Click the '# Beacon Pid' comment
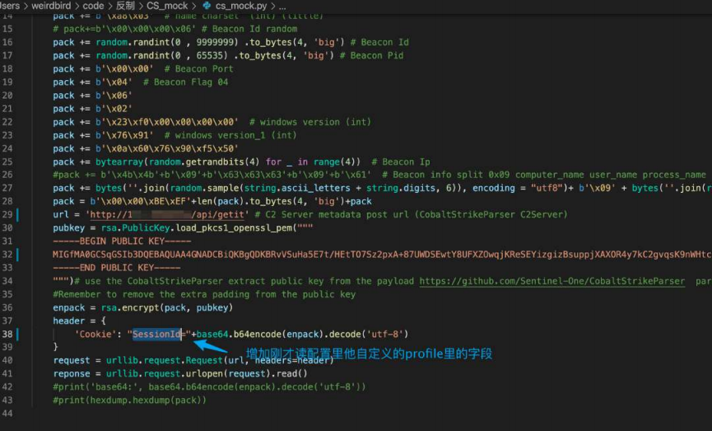This screenshot has width=712, height=431. coord(371,55)
